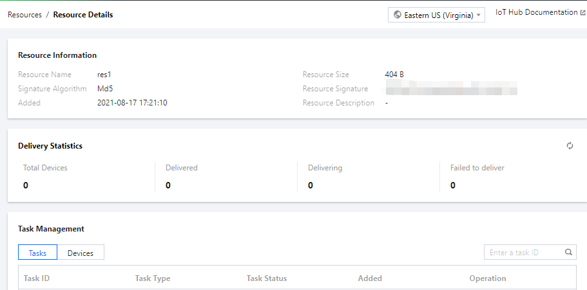This screenshot has height=290, width=587.
Task: Click the Total Devices count
Action: [26, 185]
